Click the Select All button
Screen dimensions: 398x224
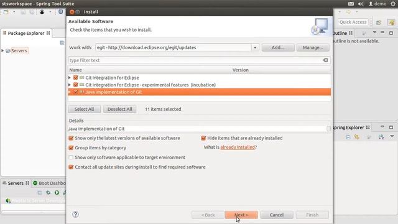pyautogui.click(x=85, y=110)
